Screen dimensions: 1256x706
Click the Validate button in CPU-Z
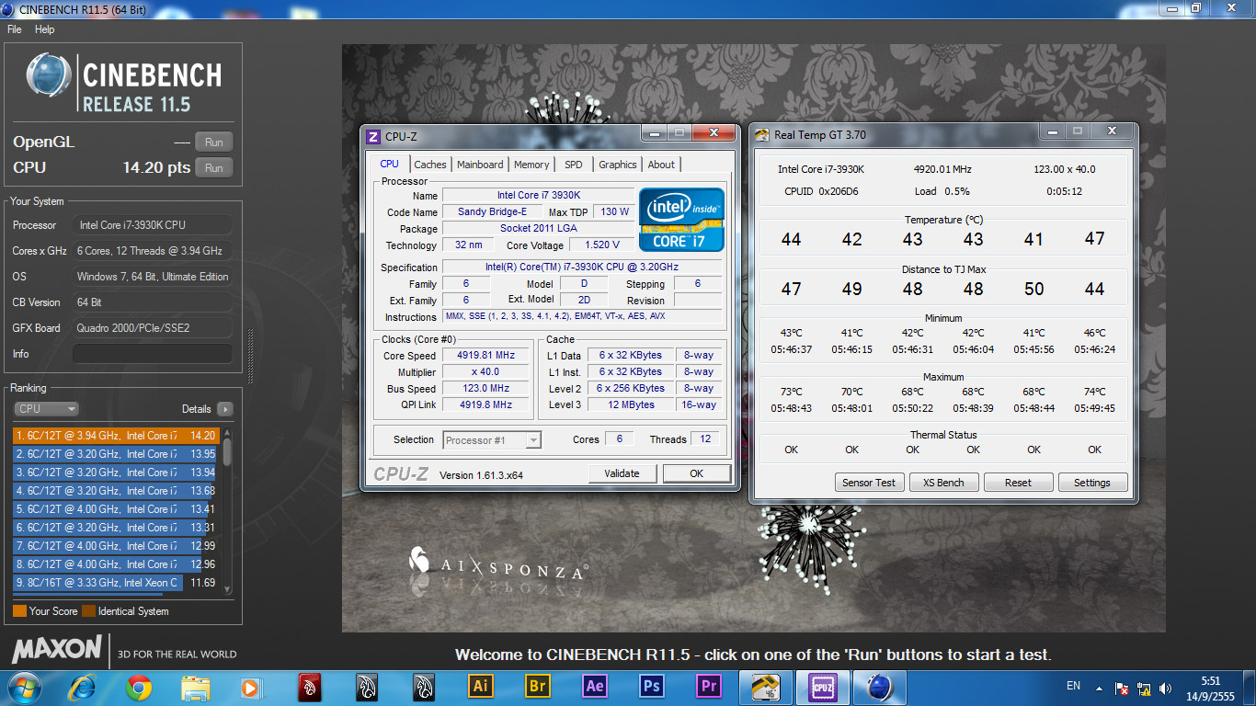[x=622, y=473]
